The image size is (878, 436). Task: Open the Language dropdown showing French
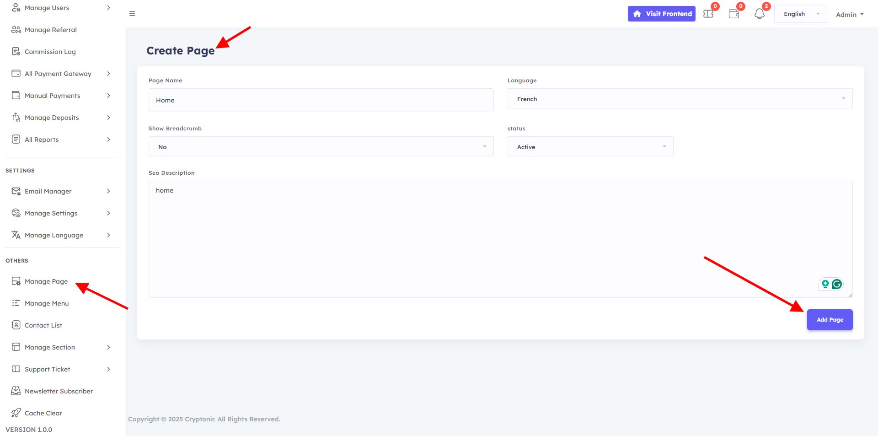[680, 99]
